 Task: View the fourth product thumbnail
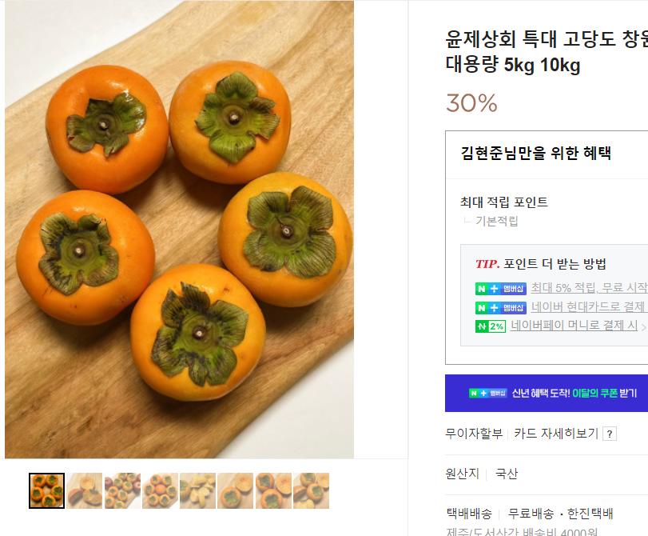160,490
